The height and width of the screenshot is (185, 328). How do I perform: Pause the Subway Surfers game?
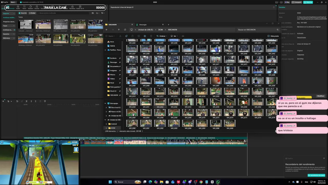click(2, 142)
